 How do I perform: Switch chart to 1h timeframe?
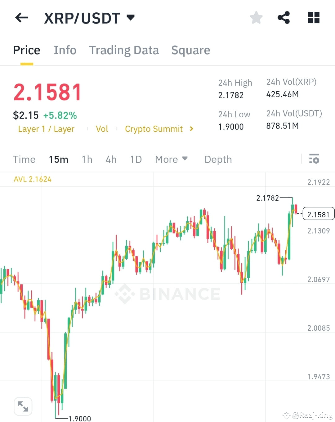click(87, 159)
